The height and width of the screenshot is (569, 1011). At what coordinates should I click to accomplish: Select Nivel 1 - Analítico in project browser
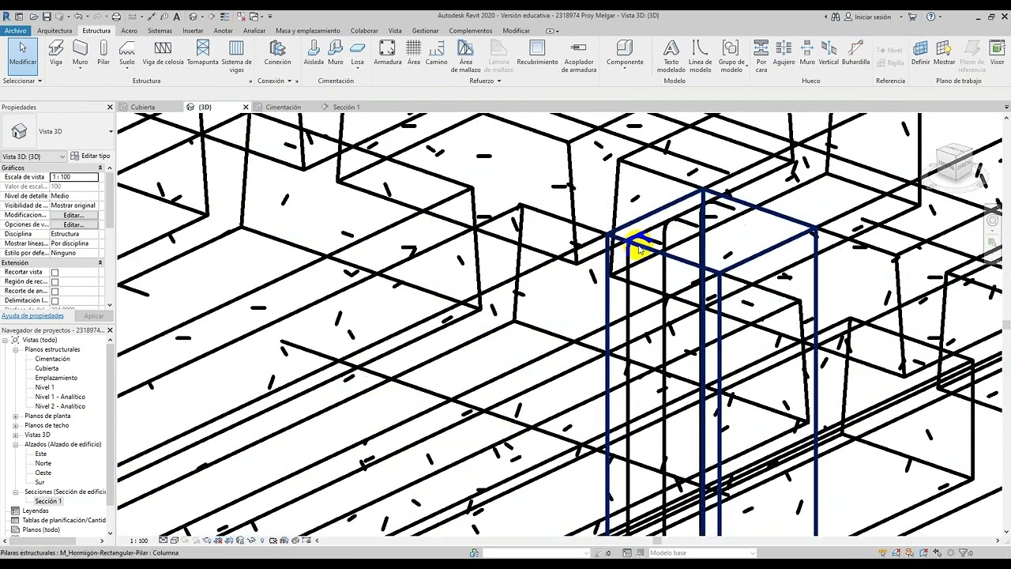(60, 397)
